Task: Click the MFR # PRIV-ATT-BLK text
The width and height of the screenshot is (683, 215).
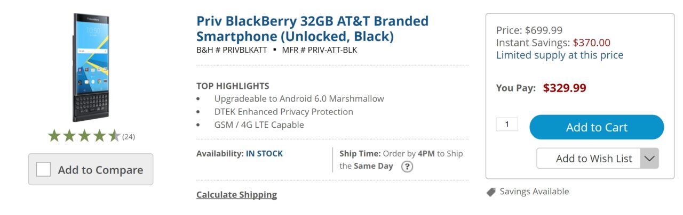Action: click(x=320, y=50)
